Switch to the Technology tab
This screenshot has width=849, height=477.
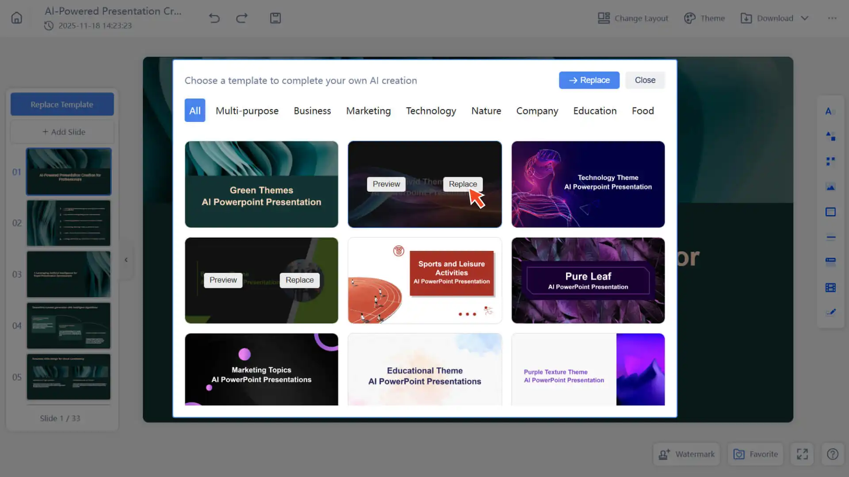[431, 110]
